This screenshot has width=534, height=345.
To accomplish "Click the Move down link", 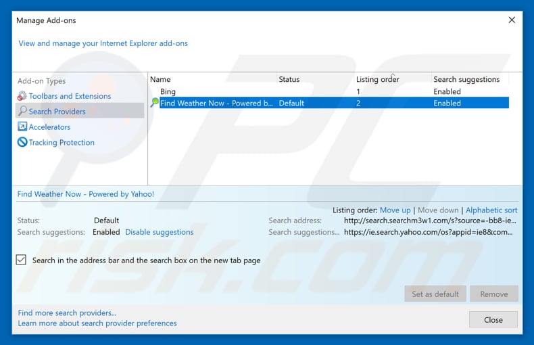I will (x=438, y=210).
